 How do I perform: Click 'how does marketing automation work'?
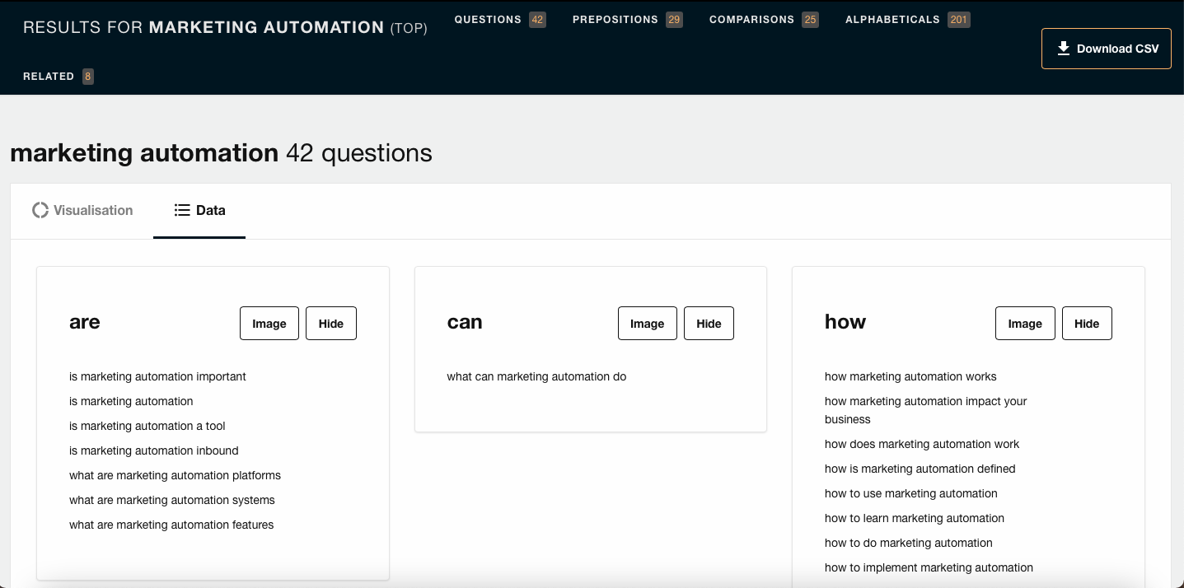(x=922, y=444)
